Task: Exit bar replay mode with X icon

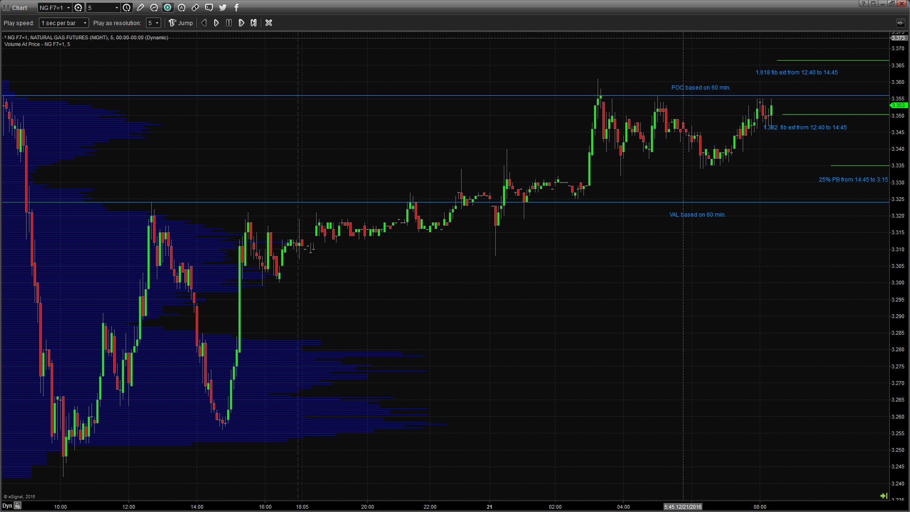Action: pyautogui.click(x=269, y=23)
